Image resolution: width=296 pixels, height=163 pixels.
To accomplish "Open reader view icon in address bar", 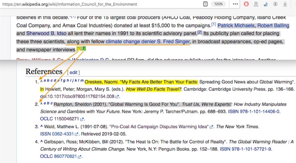I will click(206, 4).
